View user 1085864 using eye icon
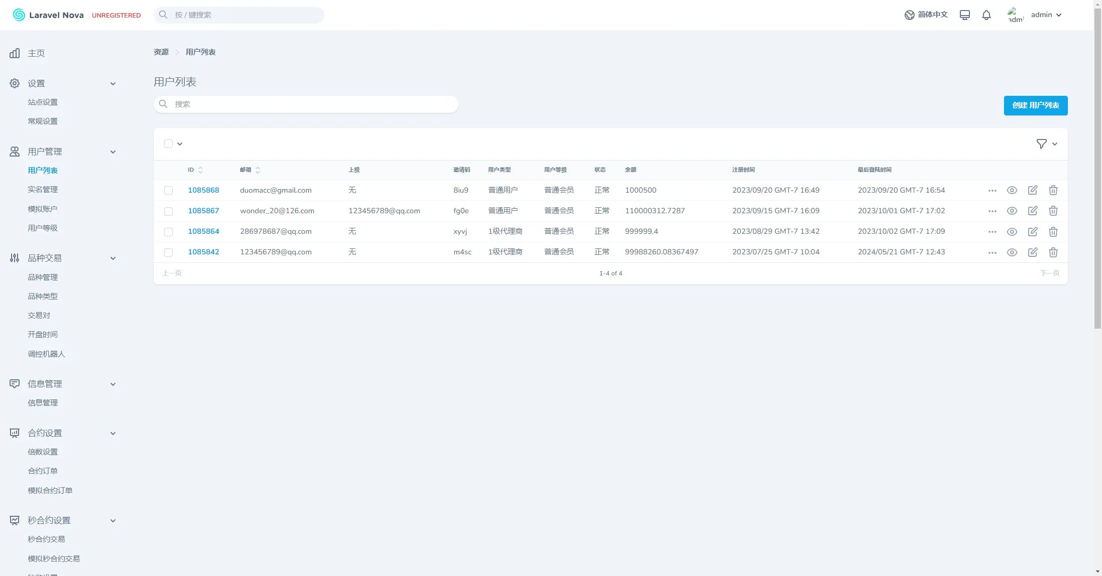Image resolution: width=1102 pixels, height=576 pixels. tap(1012, 232)
